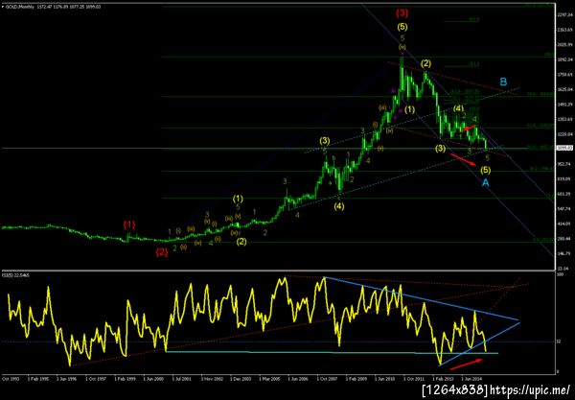Click the 819.09 price axis value
The width and height of the screenshot is (575, 400).
pyautogui.click(x=563, y=179)
